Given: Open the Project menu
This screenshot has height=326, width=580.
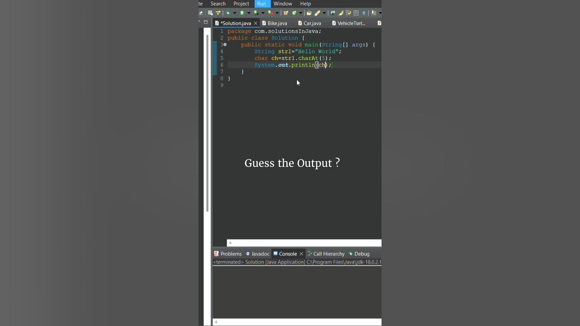Looking at the screenshot, I should 242,4.
